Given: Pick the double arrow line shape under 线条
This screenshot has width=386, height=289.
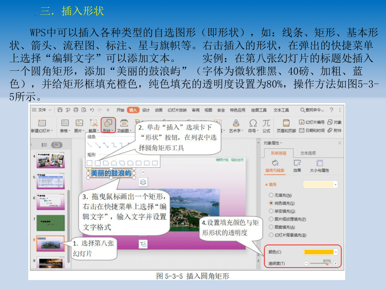Looking at the screenshot, I should (106, 145).
